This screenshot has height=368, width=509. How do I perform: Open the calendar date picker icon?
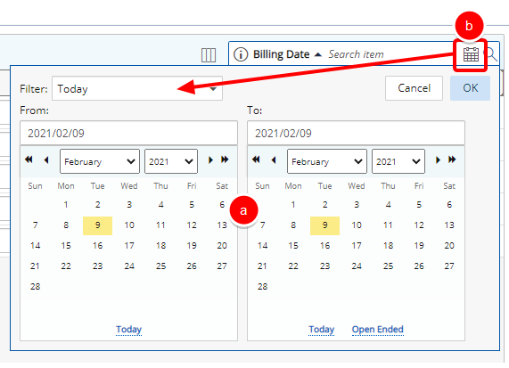471,54
